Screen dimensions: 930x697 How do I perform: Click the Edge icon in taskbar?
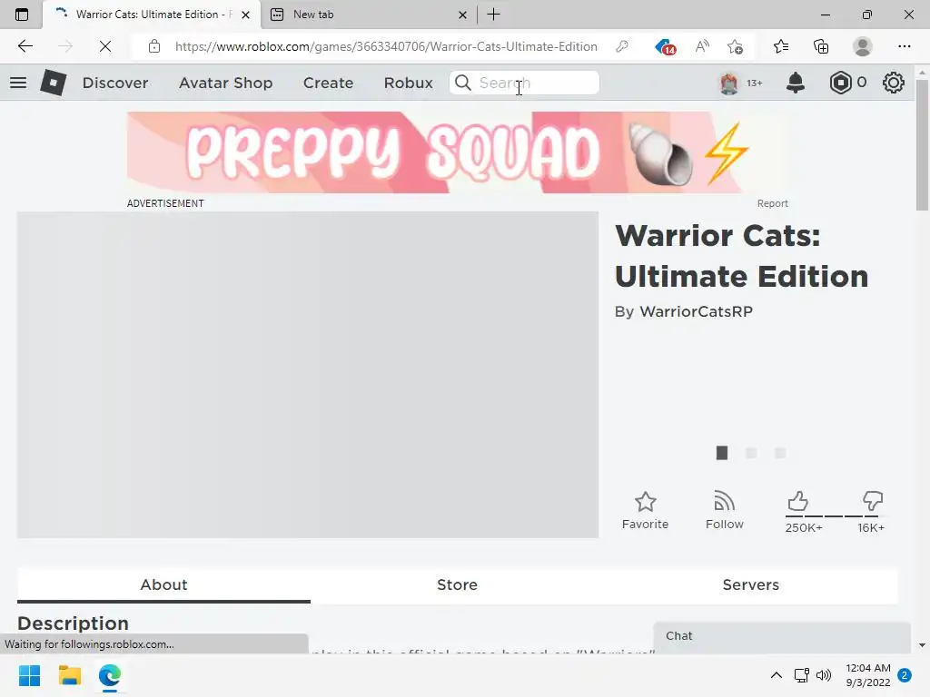(110, 675)
